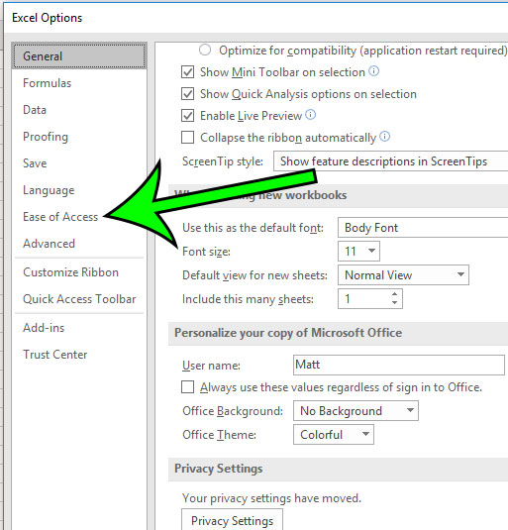This screenshot has height=530, width=508.
Task: Click the Excel Options dialog title
Action: (47, 18)
